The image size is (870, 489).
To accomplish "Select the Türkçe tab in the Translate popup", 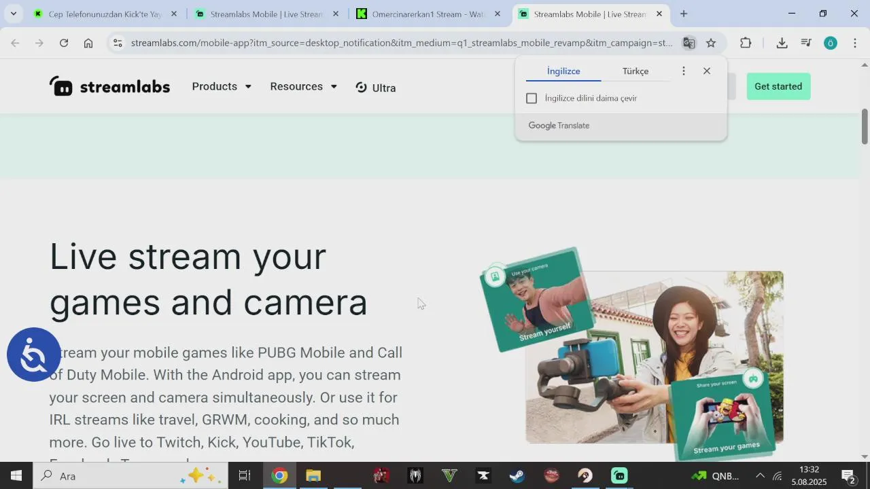I will pos(636,71).
